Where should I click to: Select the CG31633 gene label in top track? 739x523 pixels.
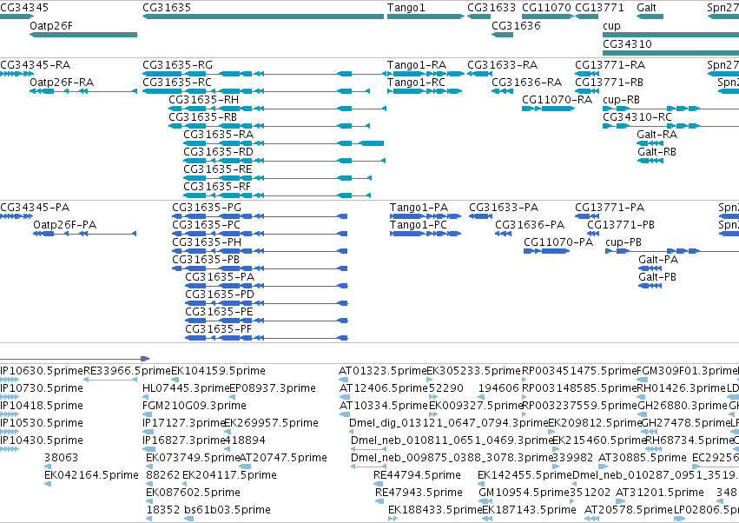coord(492,8)
